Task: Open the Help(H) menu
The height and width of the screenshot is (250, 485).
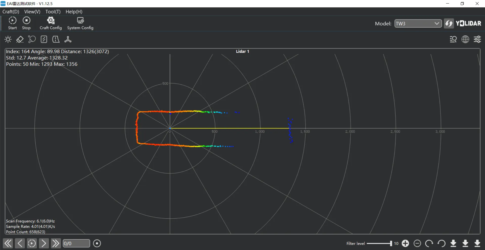Action: (74, 12)
